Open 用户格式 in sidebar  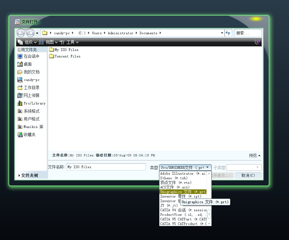click(28, 119)
